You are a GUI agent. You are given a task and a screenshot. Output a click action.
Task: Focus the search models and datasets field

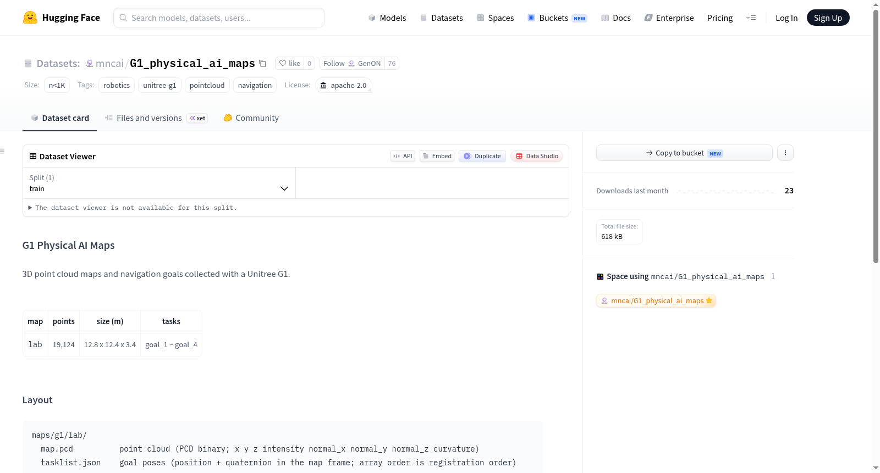219,18
